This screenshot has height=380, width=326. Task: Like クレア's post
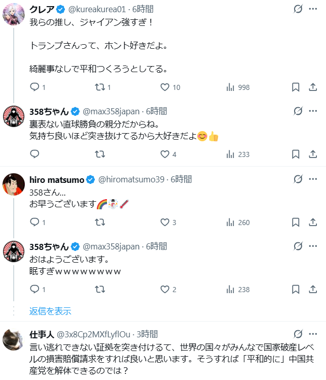tap(165, 87)
